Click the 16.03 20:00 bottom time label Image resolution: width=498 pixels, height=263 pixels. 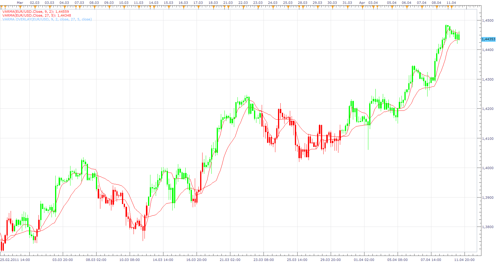point(197,260)
